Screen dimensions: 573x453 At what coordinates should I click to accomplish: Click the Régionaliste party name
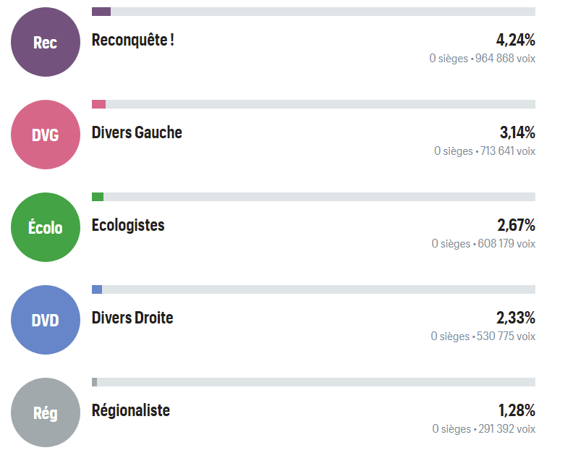click(x=131, y=410)
